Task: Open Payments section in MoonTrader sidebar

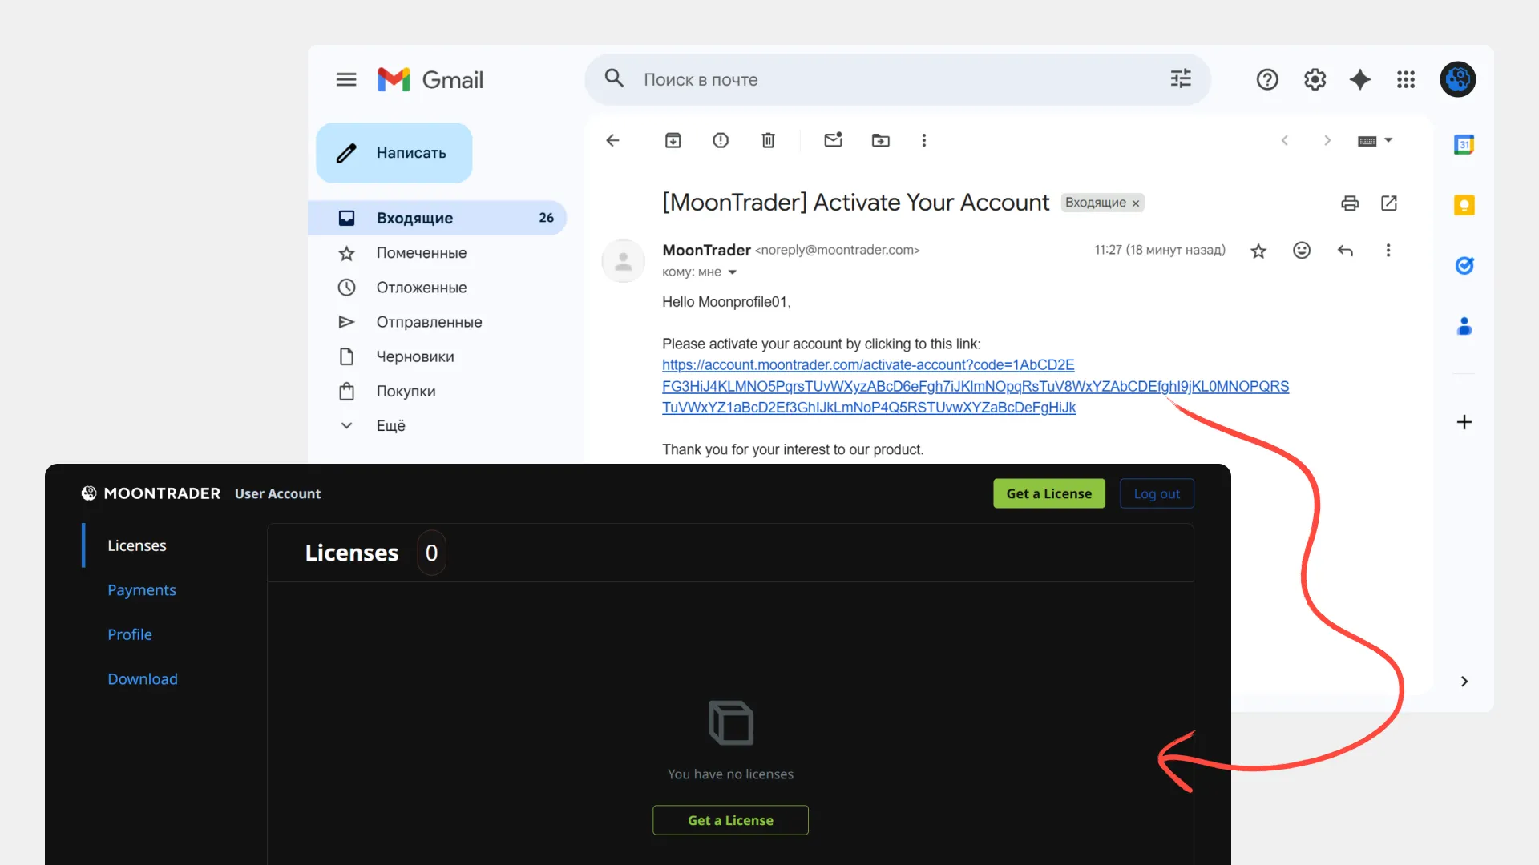Action: (142, 589)
